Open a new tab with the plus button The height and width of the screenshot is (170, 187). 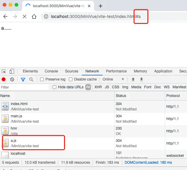click(x=101, y=6)
